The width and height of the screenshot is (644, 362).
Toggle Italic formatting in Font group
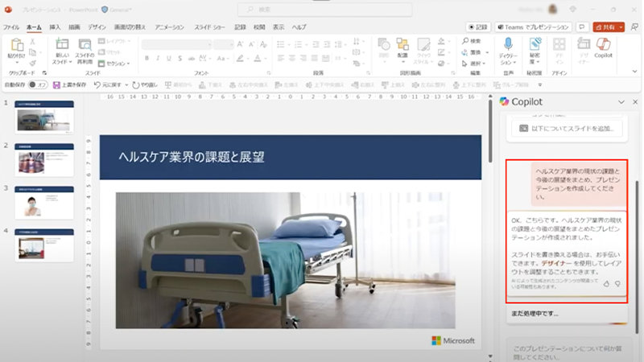click(x=158, y=58)
